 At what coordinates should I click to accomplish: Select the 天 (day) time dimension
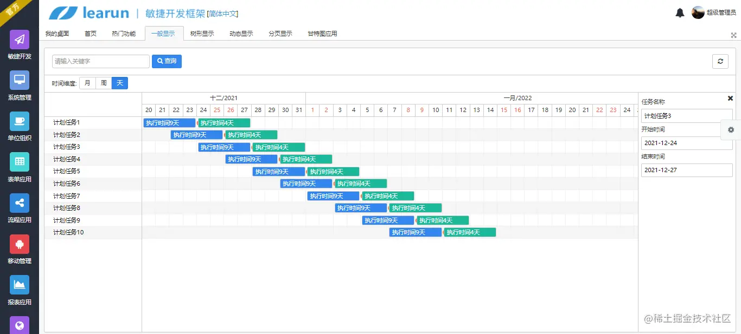119,83
